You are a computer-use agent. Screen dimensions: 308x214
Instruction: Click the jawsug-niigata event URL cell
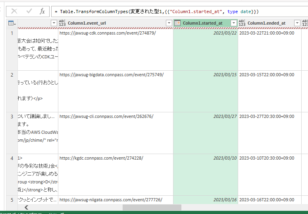pos(115,200)
